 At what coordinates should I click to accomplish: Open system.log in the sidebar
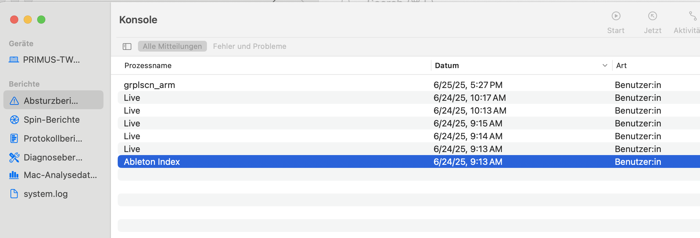click(x=45, y=194)
